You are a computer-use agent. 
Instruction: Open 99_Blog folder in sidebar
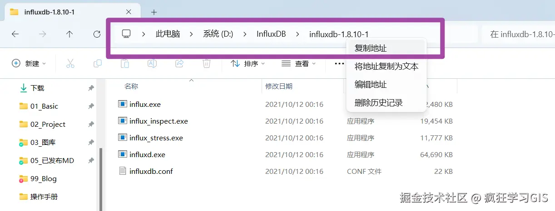[x=43, y=178]
